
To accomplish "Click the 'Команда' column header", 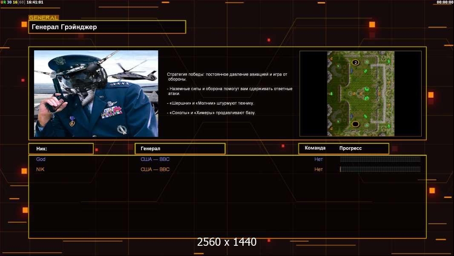I will [x=315, y=148].
